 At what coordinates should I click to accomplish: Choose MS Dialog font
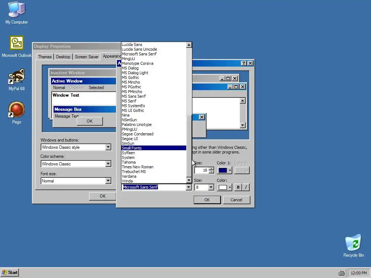pyautogui.click(x=154, y=68)
